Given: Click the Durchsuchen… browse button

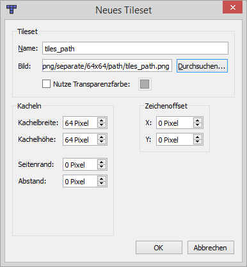Looking at the screenshot, I should 202,66.
